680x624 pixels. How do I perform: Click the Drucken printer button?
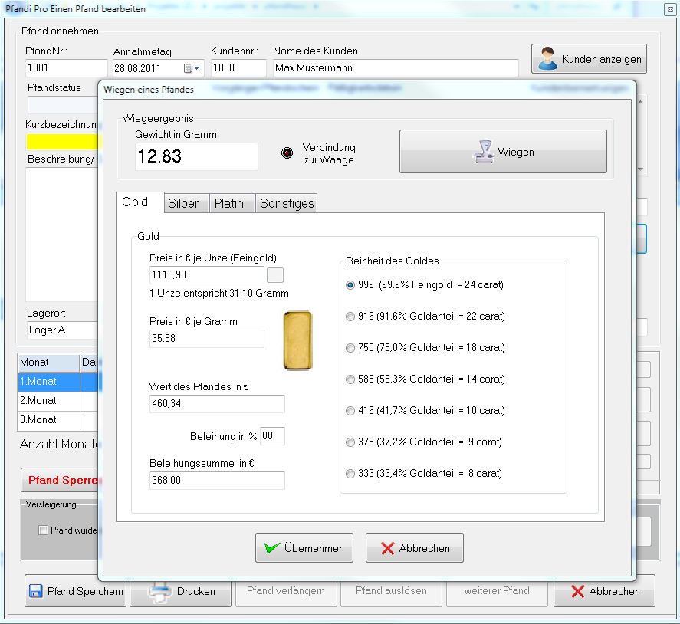181,591
